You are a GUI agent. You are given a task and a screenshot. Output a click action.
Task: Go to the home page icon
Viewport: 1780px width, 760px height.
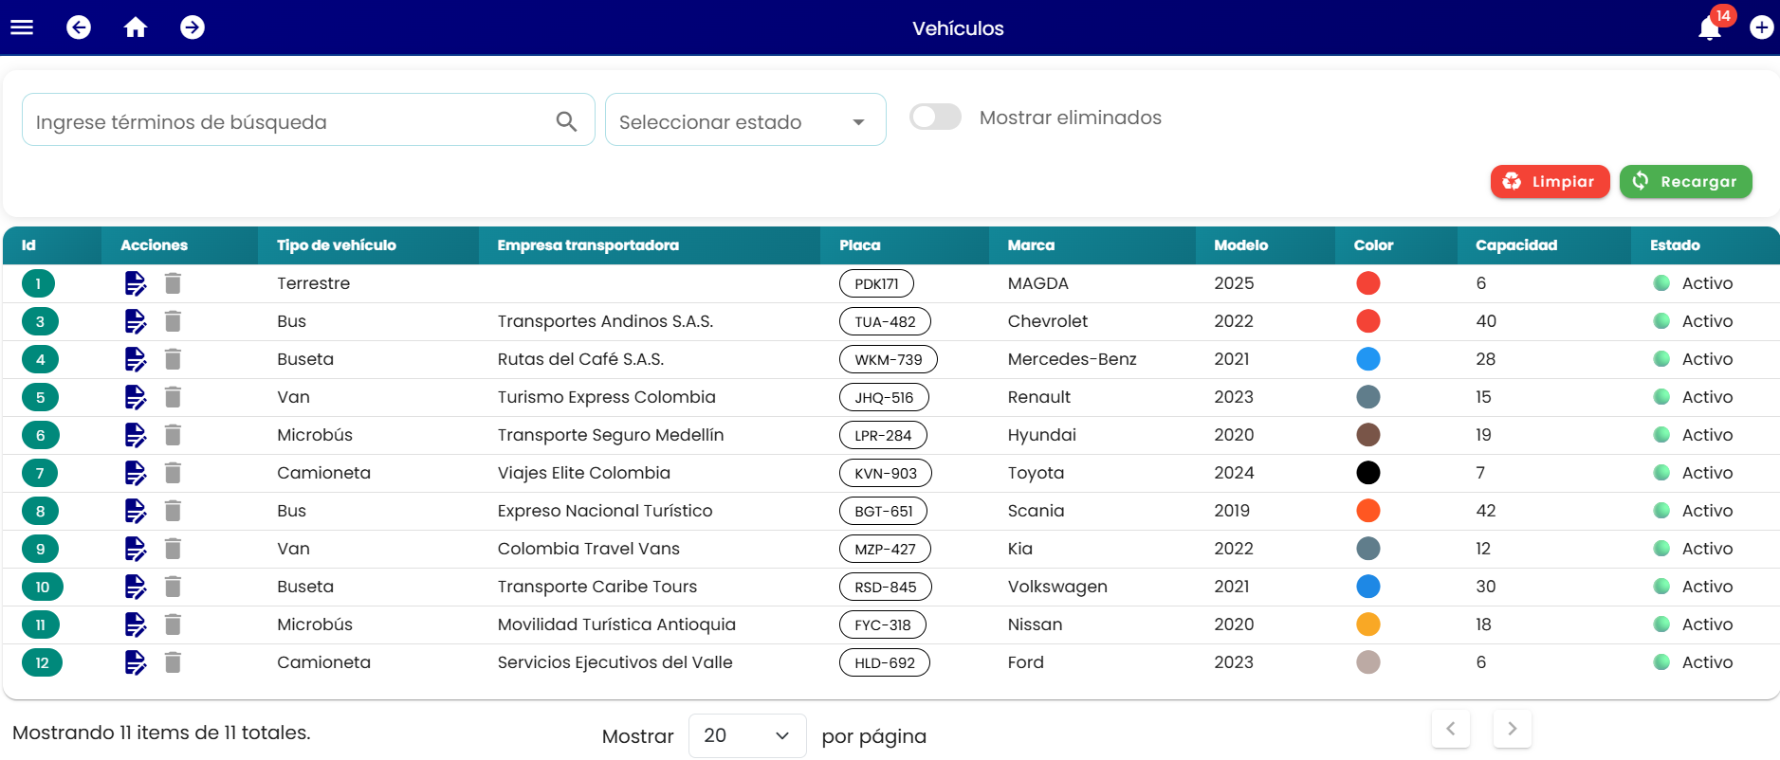136,27
